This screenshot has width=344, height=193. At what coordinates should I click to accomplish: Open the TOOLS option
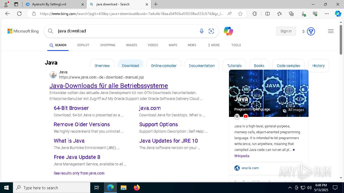[236, 45]
